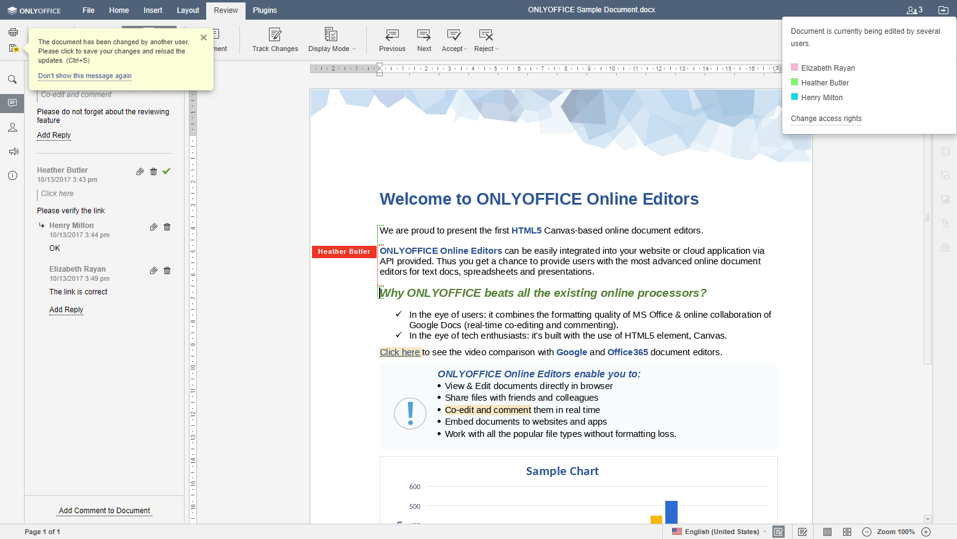
Task: Click the Sample Chart title
Action: [x=562, y=471]
